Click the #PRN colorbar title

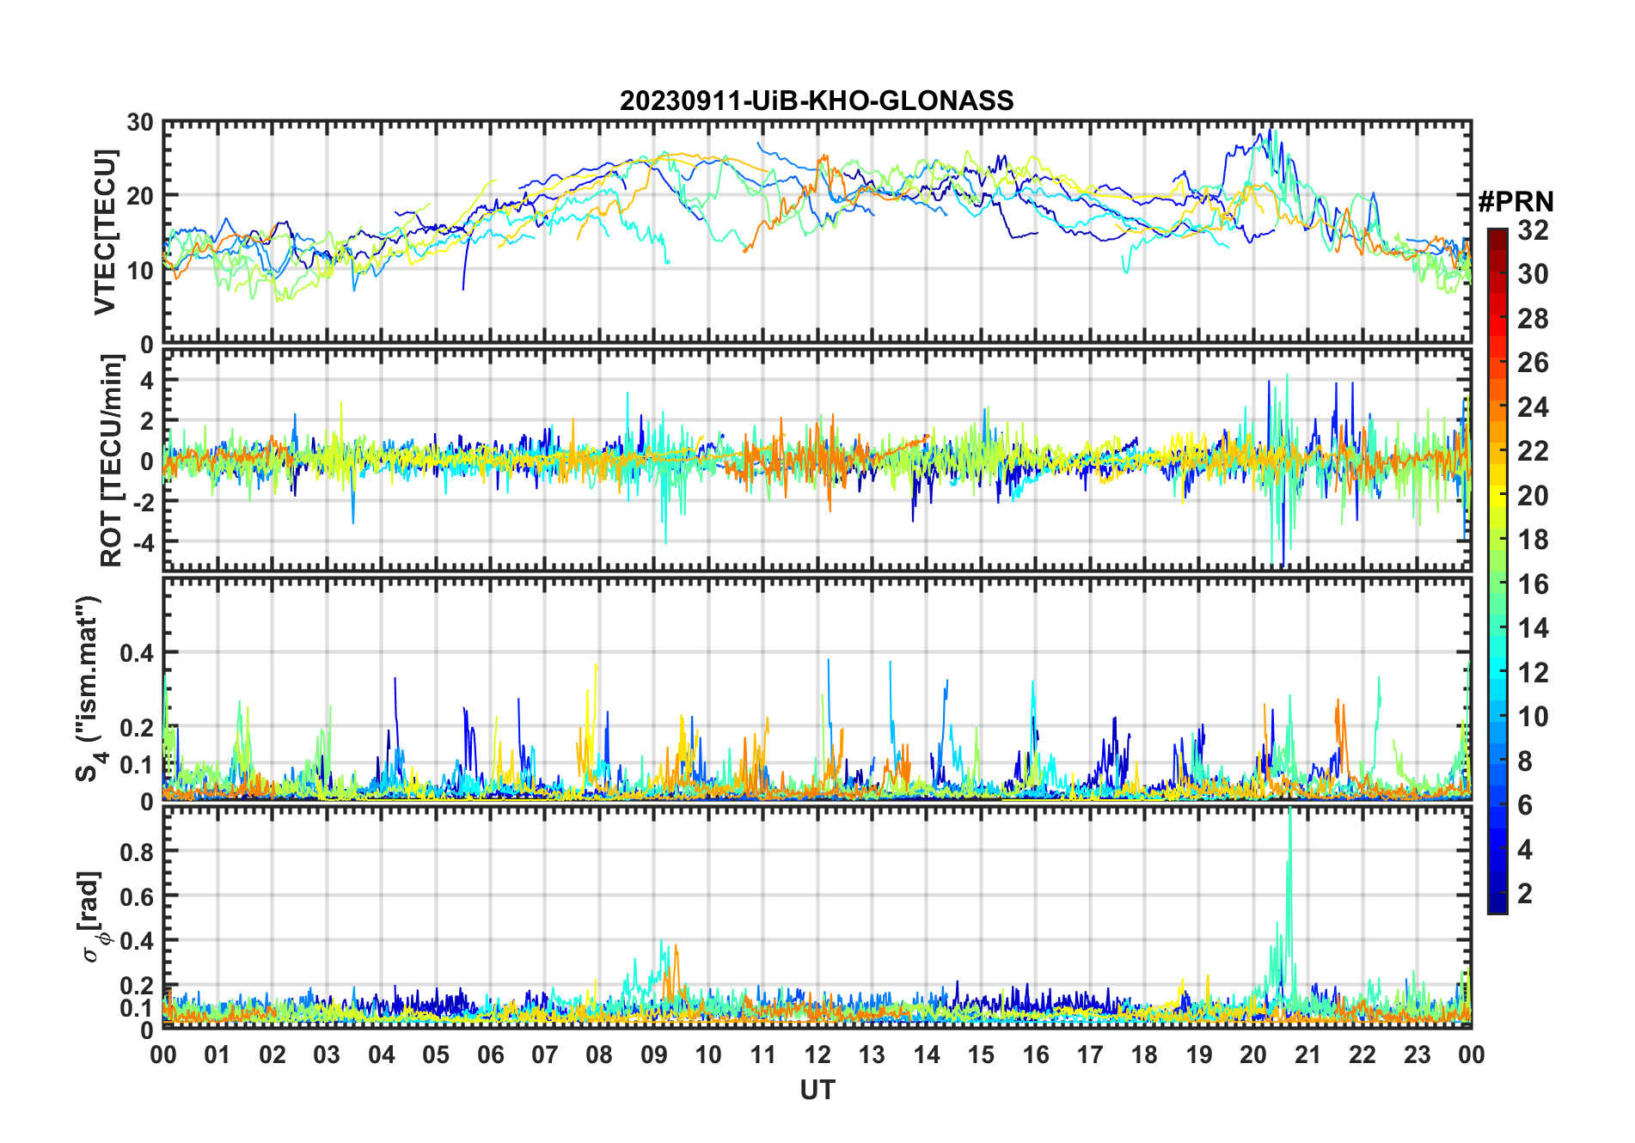[x=1516, y=202]
